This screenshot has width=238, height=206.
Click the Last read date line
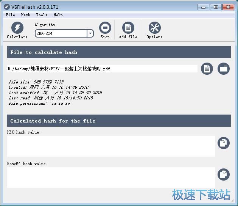[51, 98]
